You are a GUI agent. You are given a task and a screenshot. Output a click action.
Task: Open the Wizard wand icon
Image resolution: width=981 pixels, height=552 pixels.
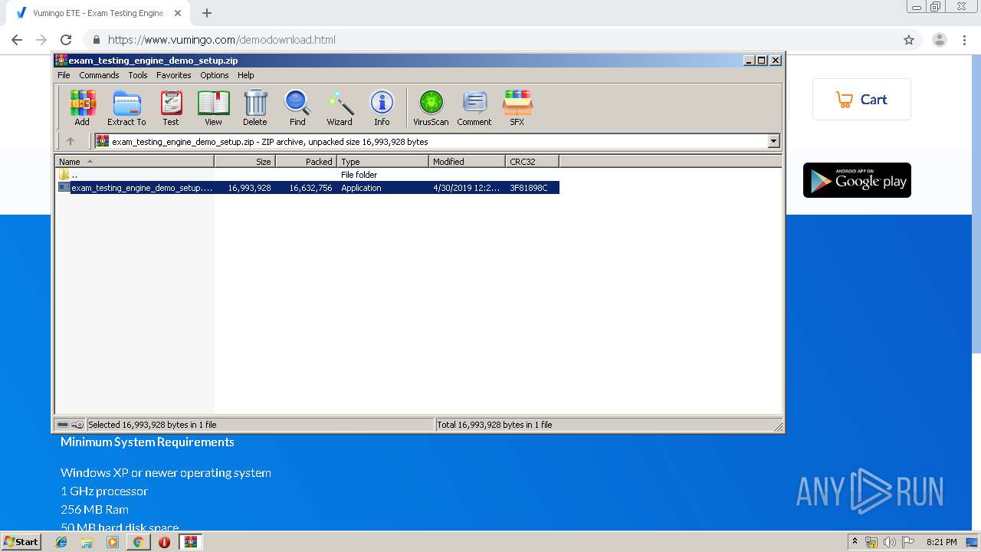[x=340, y=107]
